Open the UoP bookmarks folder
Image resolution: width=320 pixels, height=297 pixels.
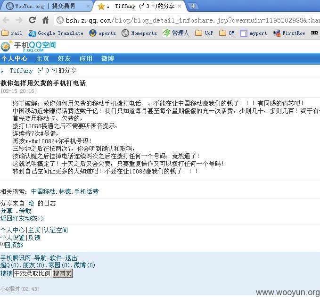[204, 33]
